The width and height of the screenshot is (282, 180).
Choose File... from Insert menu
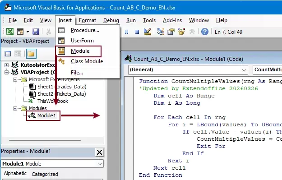point(88,73)
